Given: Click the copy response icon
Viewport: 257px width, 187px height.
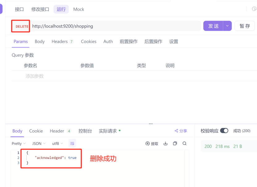Looking at the screenshot, I should [175, 143].
